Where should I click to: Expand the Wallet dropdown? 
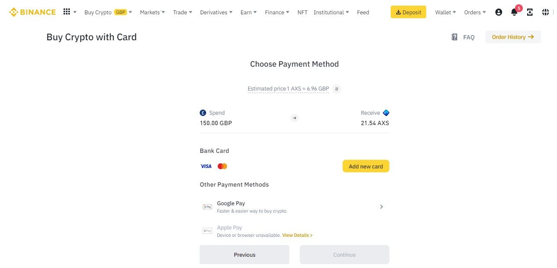[445, 12]
